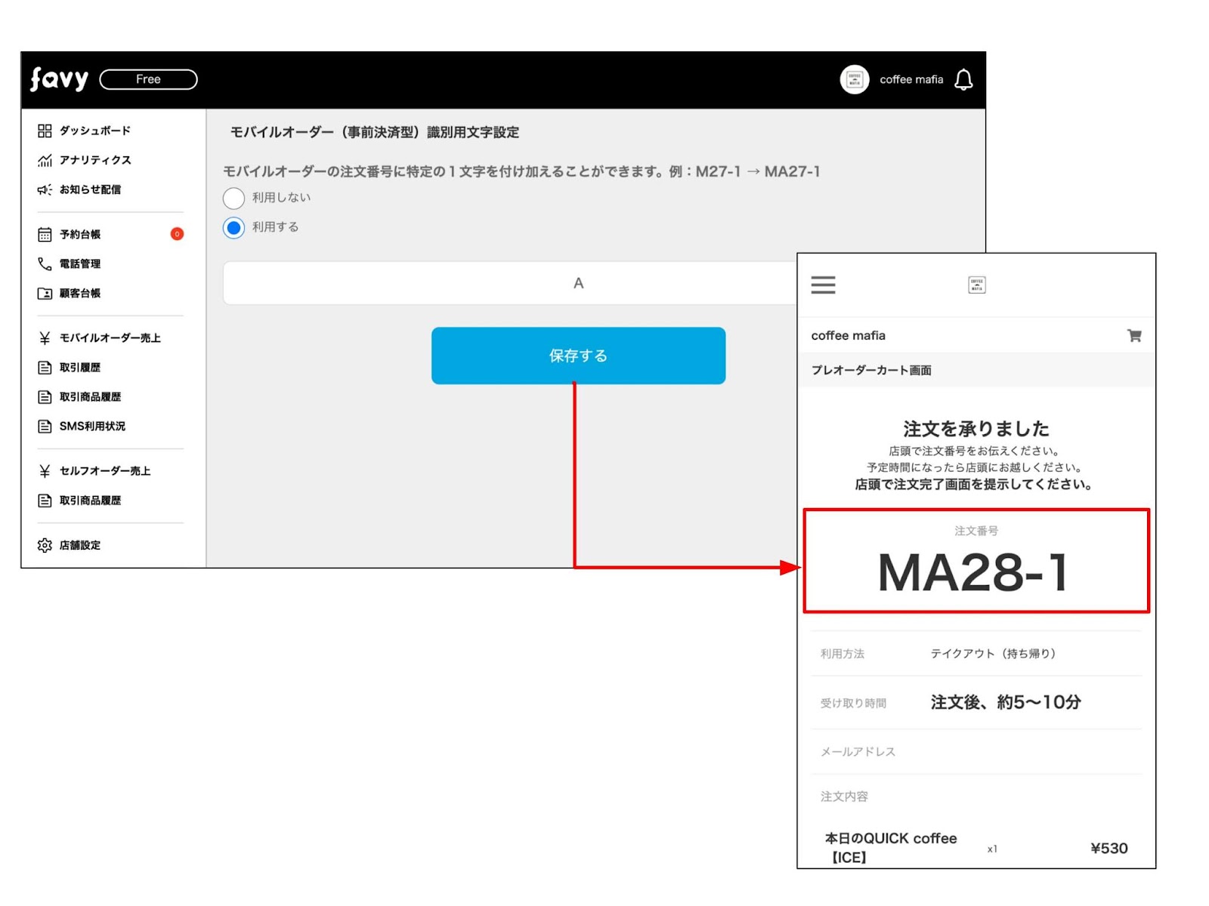
Task: Open 顧客台帳 in sidebar
Action: [80, 293]
